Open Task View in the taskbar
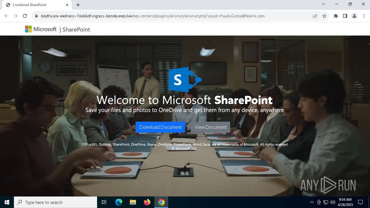370x208 pixels. click(104, 202)
